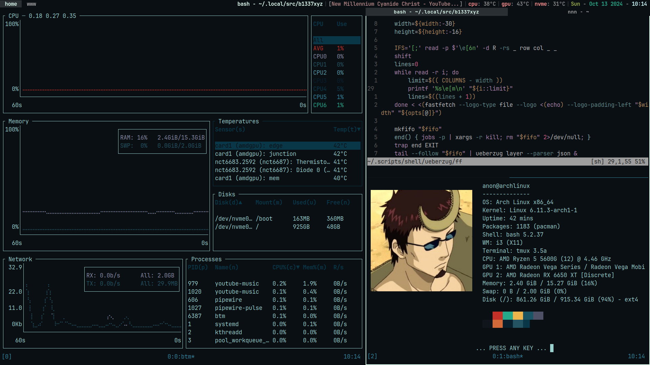Sort processes by R/s column
Image resolution: width=650 pixels, height=365 pixels.
point(338,267)
